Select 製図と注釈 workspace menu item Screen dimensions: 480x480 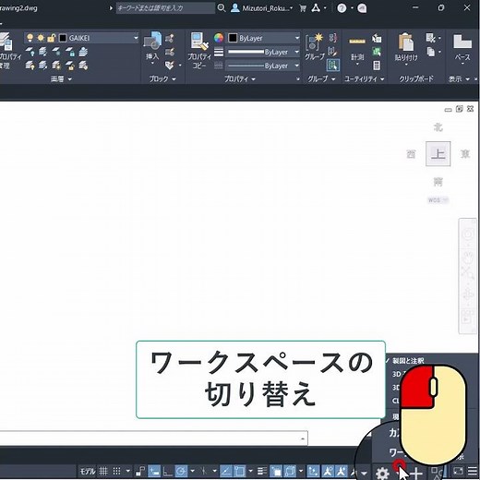[408, 361]
